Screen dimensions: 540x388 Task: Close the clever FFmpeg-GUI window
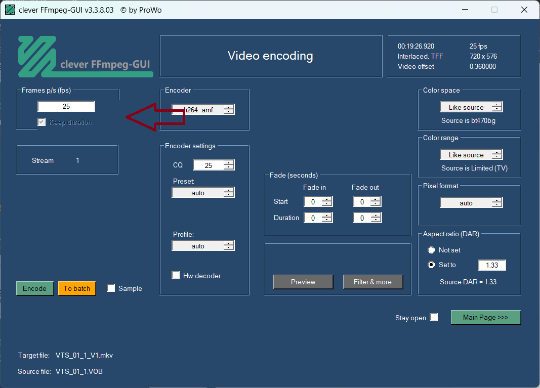pyautogui.click(x=524, y=10)
